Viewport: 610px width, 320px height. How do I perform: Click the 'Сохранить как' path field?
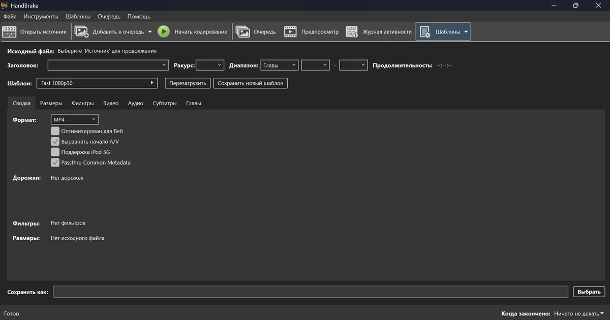(311, 292)
